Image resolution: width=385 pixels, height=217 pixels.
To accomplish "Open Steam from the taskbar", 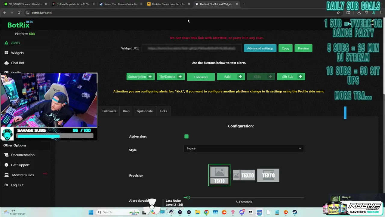I will (x=294, y=212).
